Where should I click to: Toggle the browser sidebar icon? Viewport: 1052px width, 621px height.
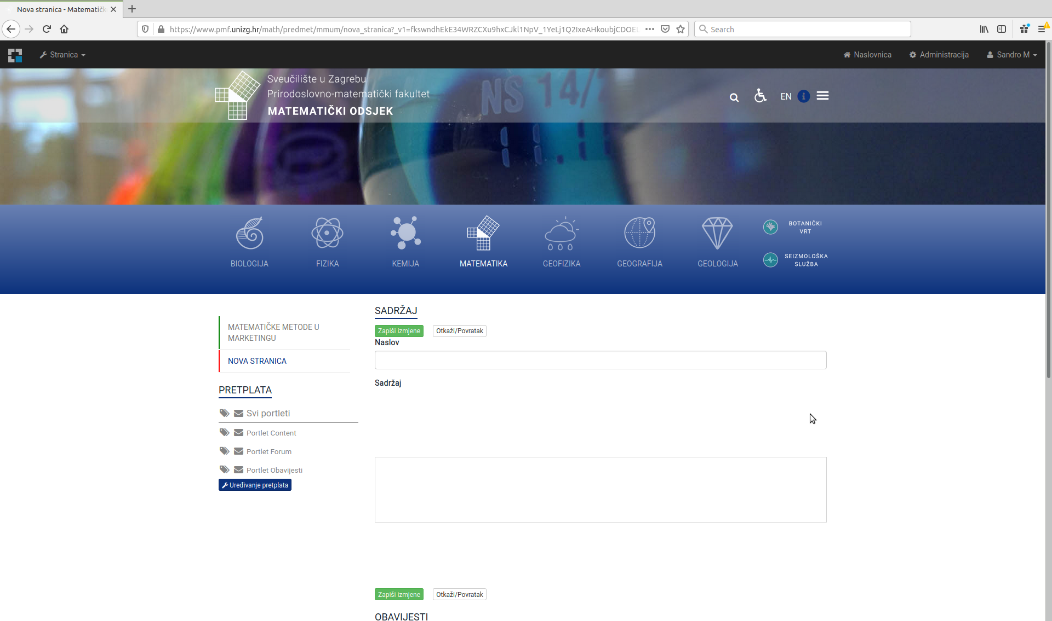point(1002,29)
